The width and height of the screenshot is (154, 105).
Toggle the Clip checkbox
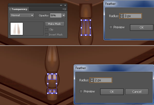click(46, 30)
